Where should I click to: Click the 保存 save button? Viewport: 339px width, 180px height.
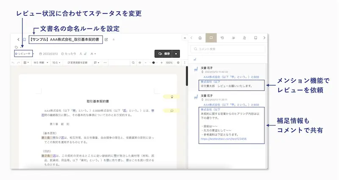(164, 54)
